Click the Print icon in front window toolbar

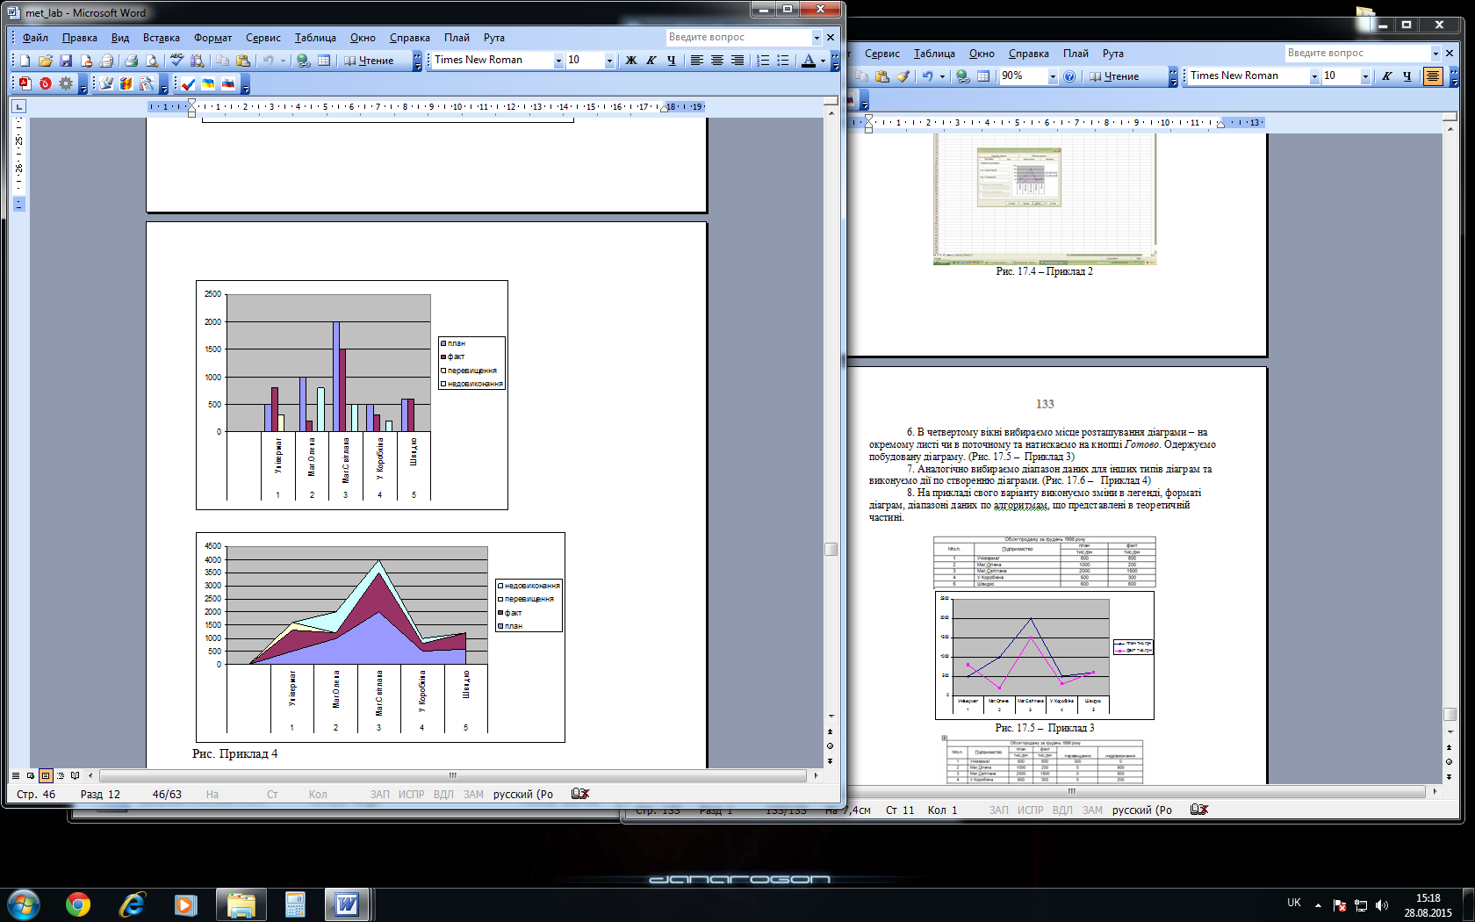click(x=131, y=61)
